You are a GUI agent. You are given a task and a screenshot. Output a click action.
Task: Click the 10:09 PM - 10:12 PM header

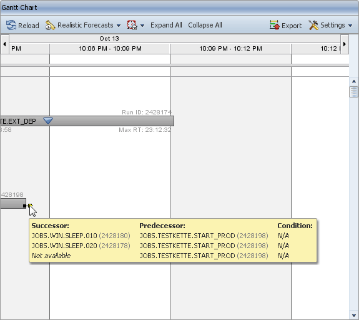click(x=231, y=49)
